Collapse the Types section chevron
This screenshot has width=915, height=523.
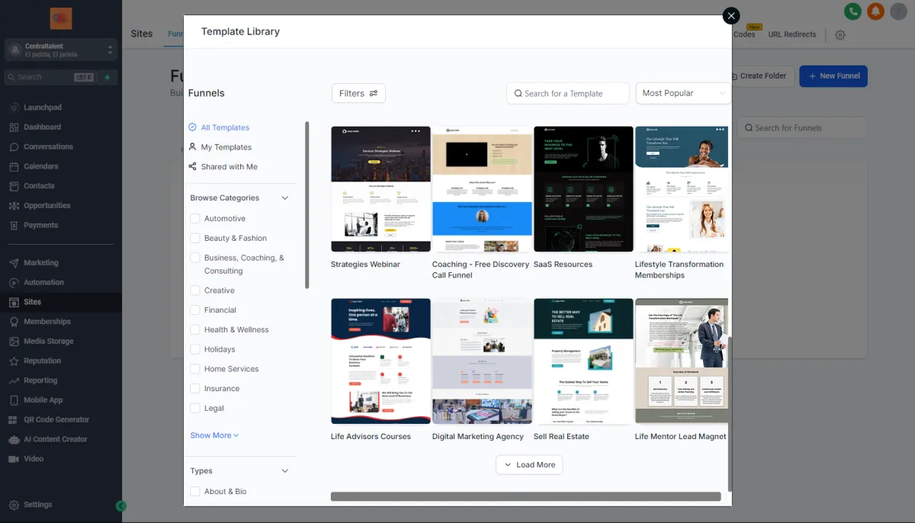285,471
